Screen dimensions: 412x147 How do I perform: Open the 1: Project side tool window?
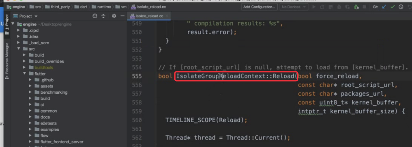pyautogui.click(x=7, y=24)
